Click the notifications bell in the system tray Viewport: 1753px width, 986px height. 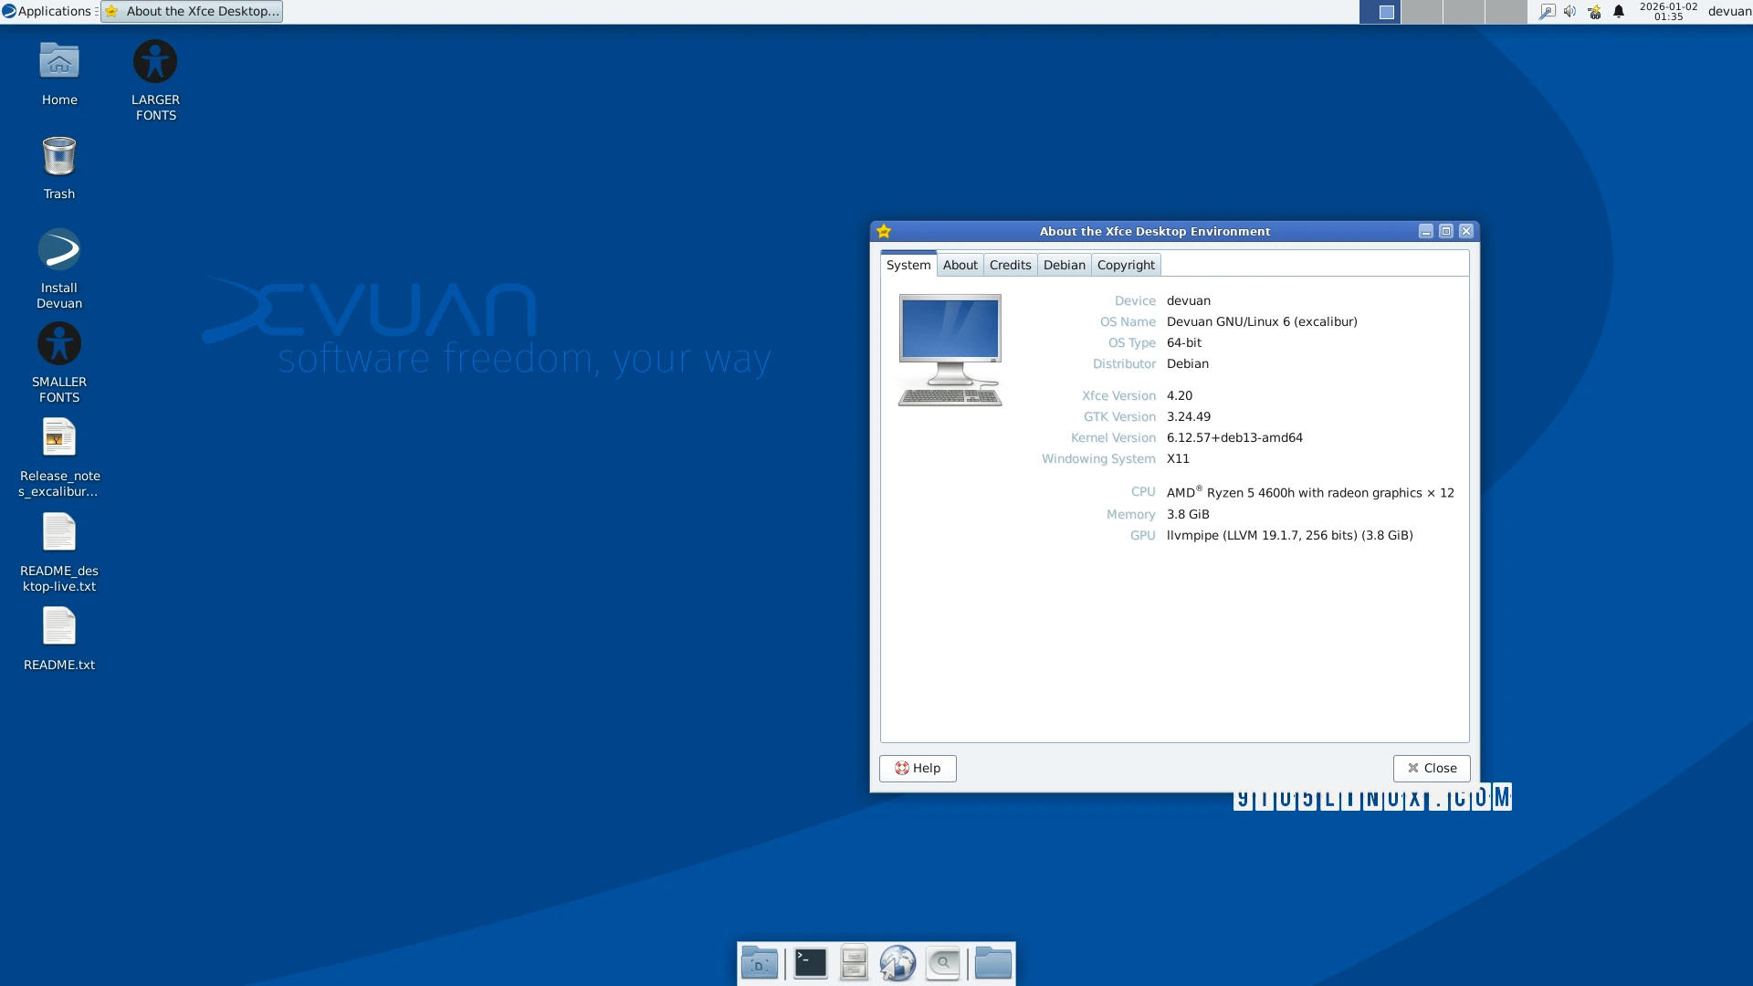click(1618, 11)
